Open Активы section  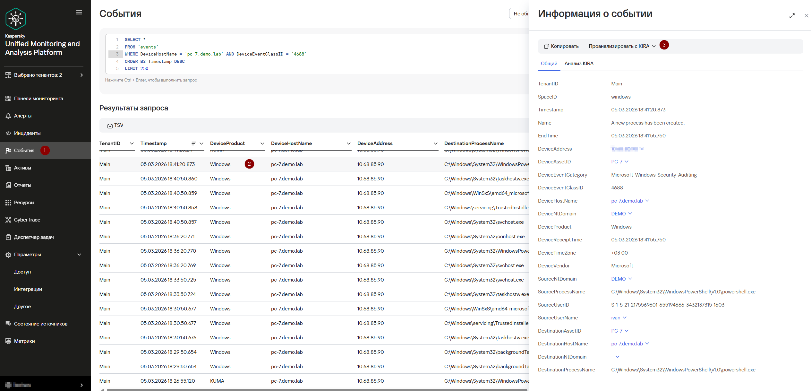point(22,168)
